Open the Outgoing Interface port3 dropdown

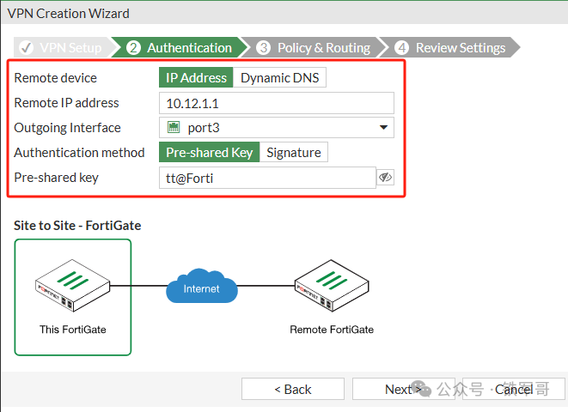tap(277, 127)
